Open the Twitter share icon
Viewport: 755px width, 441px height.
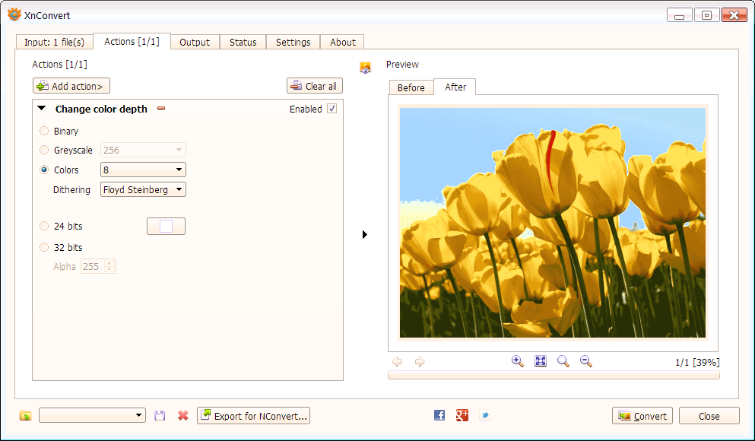click(485, 415)
